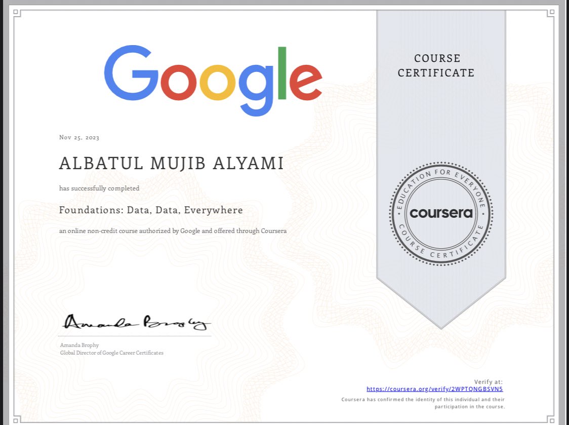The width and height of the screenshot is (569, 425).
Task: Click the Coursera seal emblem
Action: pyautogui.click(x=441, y=214)
